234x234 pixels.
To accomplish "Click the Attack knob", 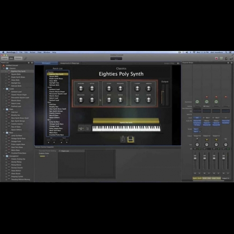I will 109,100.
